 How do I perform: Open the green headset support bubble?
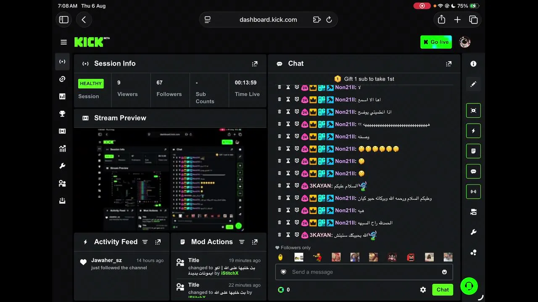coord(469,286)
